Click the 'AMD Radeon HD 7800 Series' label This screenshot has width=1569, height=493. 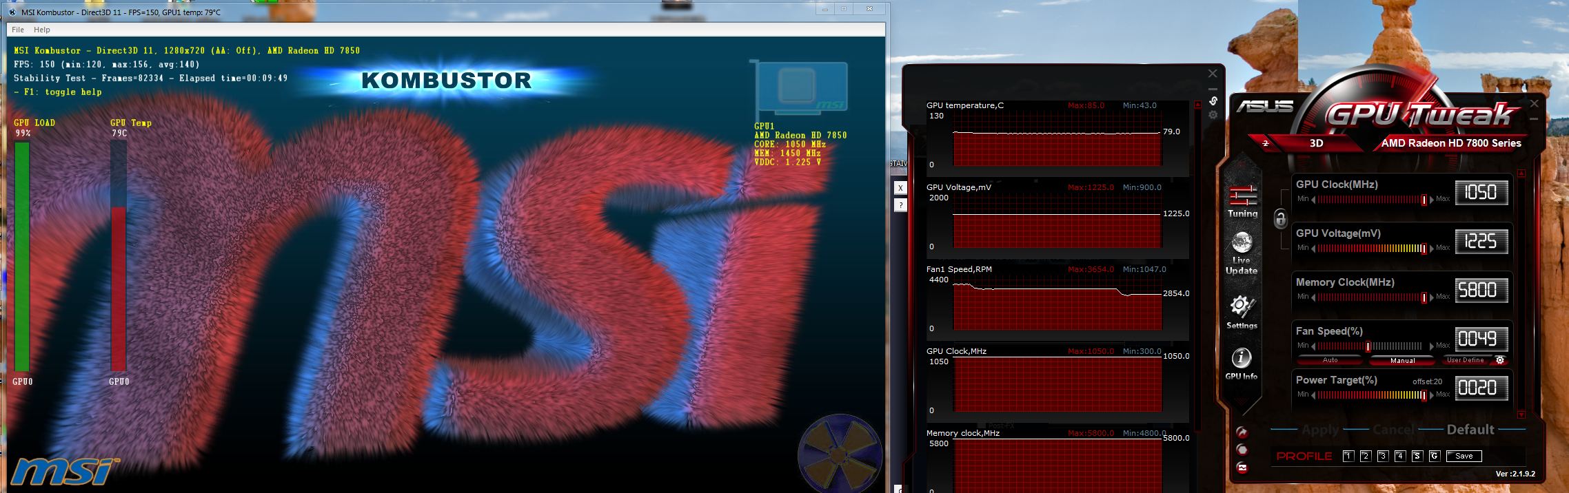coord(1451,143)
